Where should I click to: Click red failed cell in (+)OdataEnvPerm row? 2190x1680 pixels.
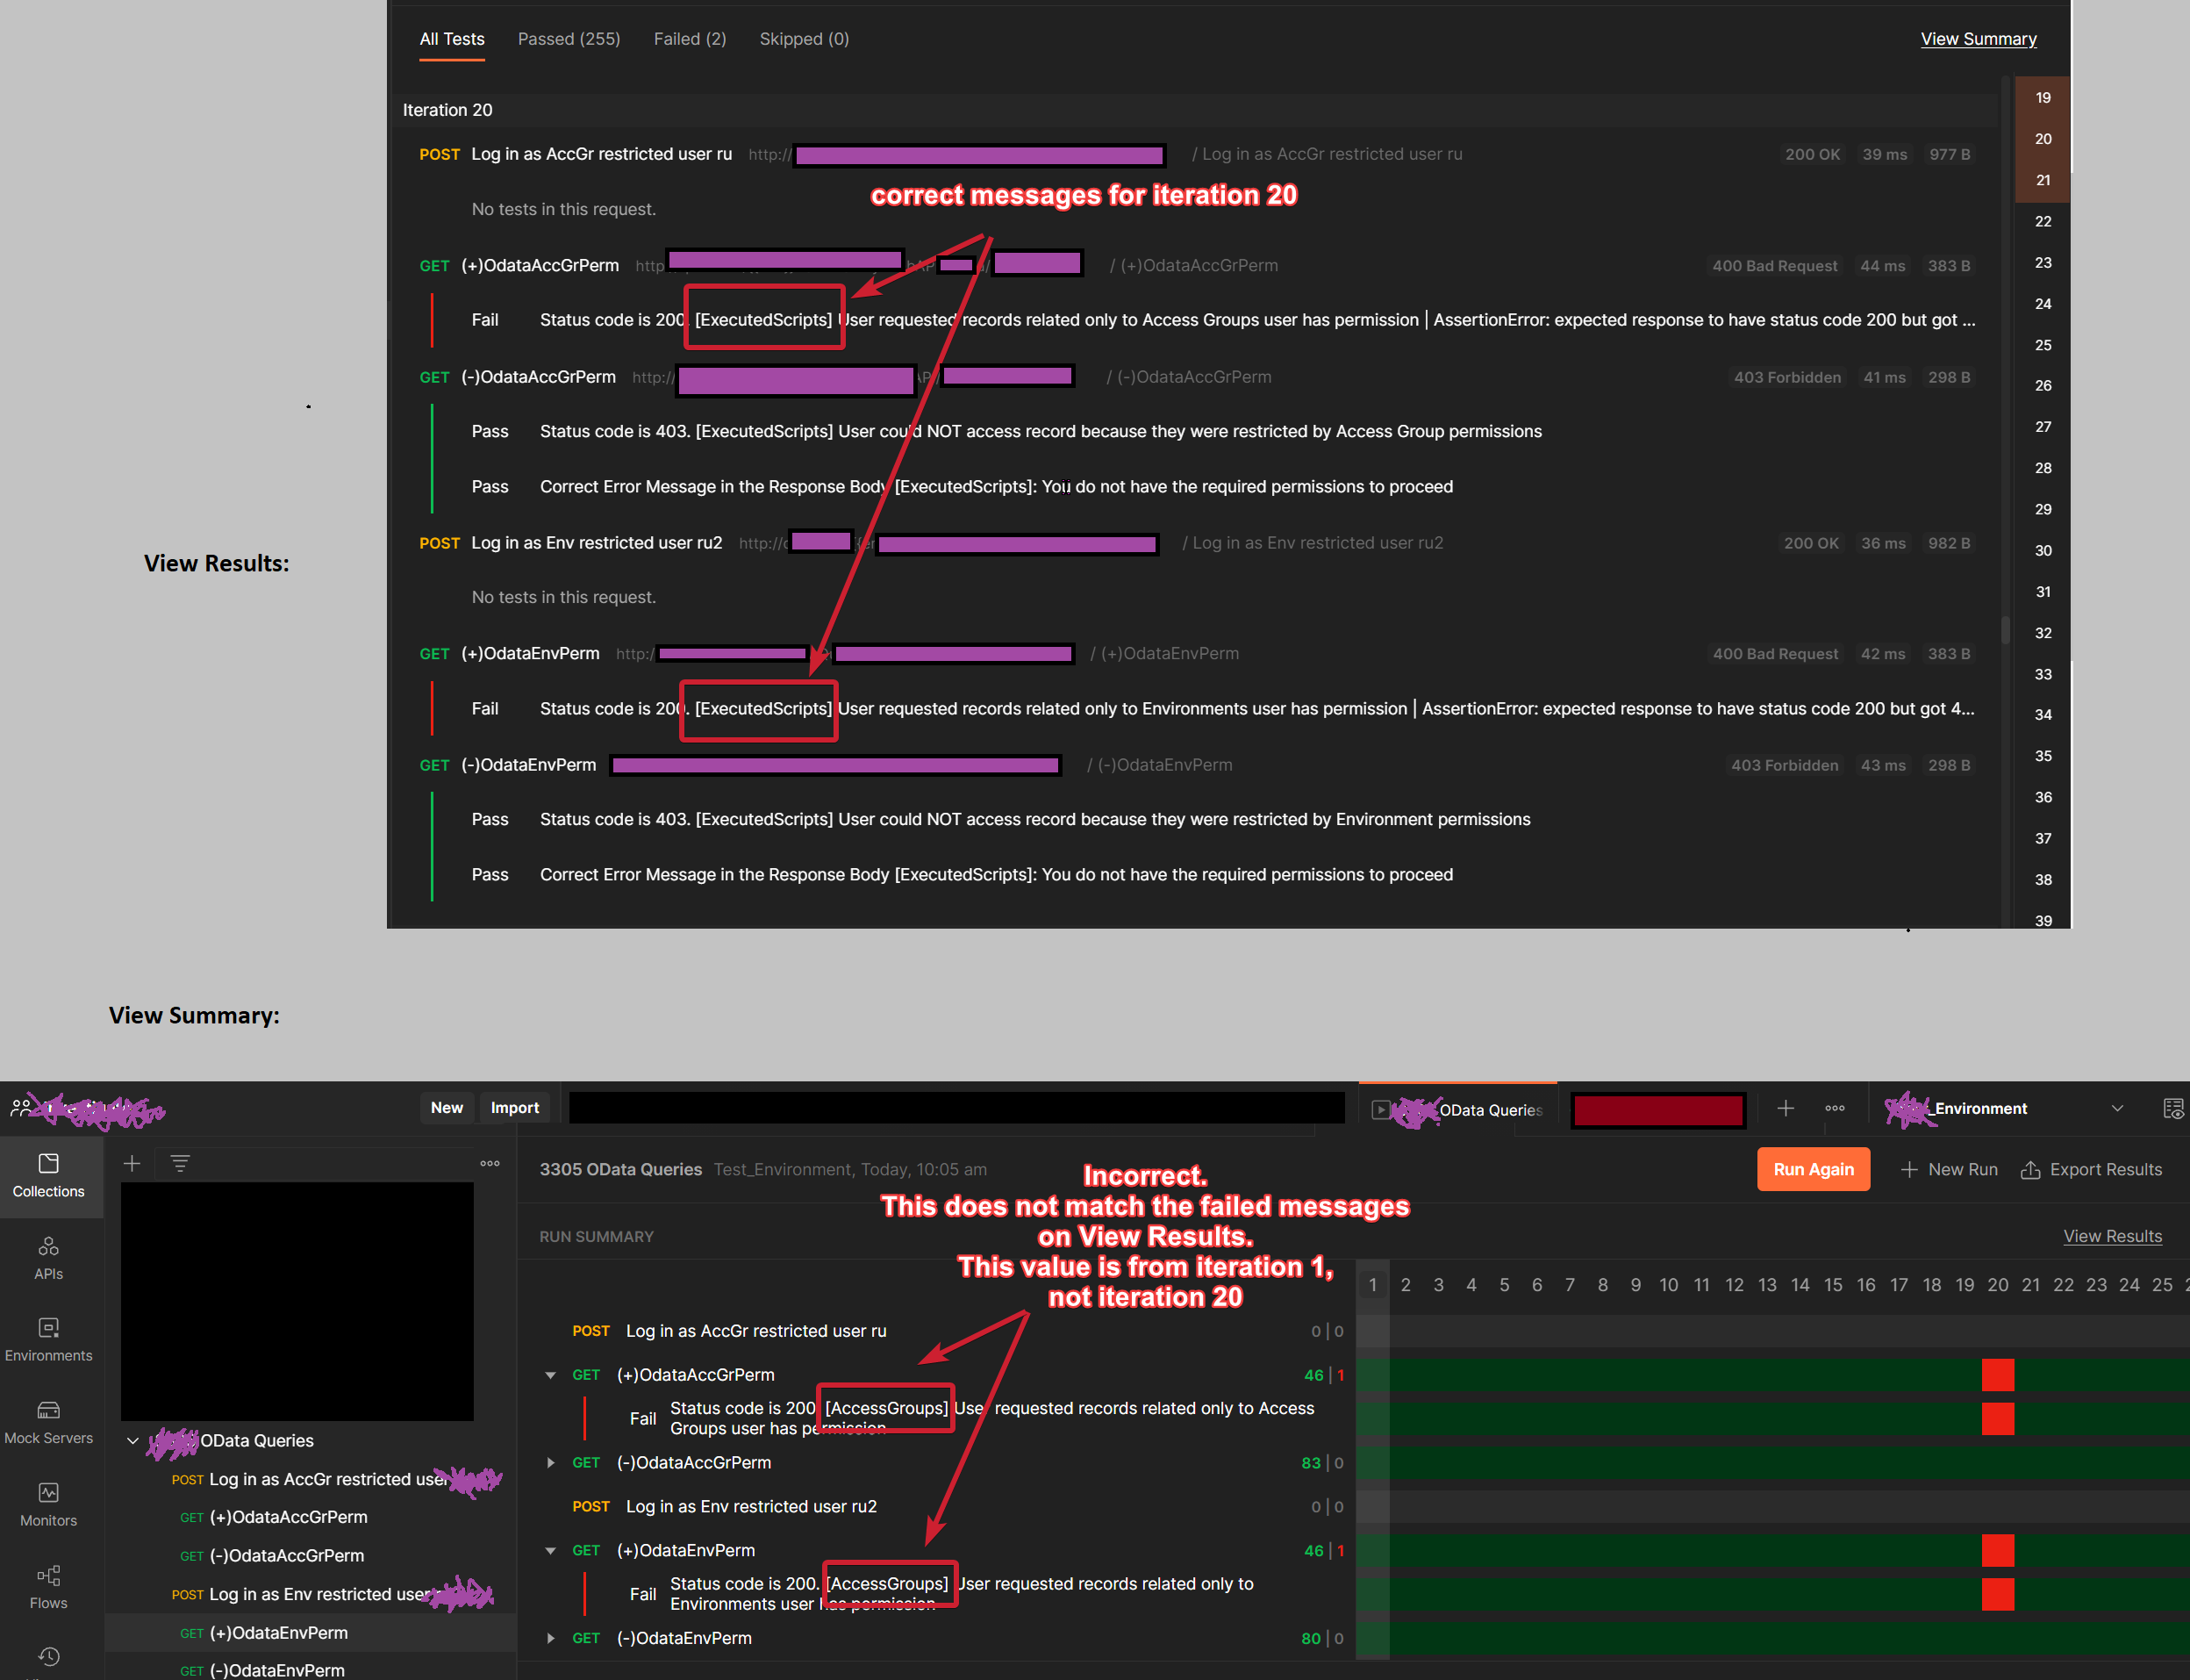[x=1997, y=1550]
